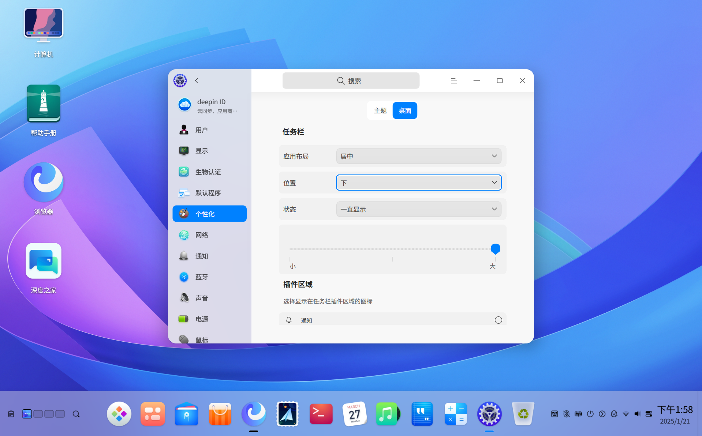Click the taskbar search magnifier icon
The image size is (702, 436).
pos(76,414)
